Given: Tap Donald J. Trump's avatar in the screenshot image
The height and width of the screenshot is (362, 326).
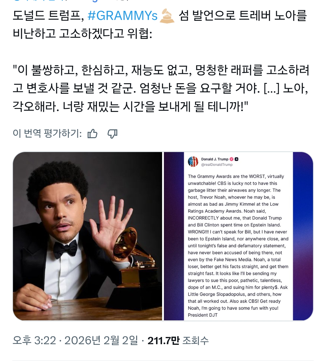Looking at the screenshot, I should click(193, 162).
